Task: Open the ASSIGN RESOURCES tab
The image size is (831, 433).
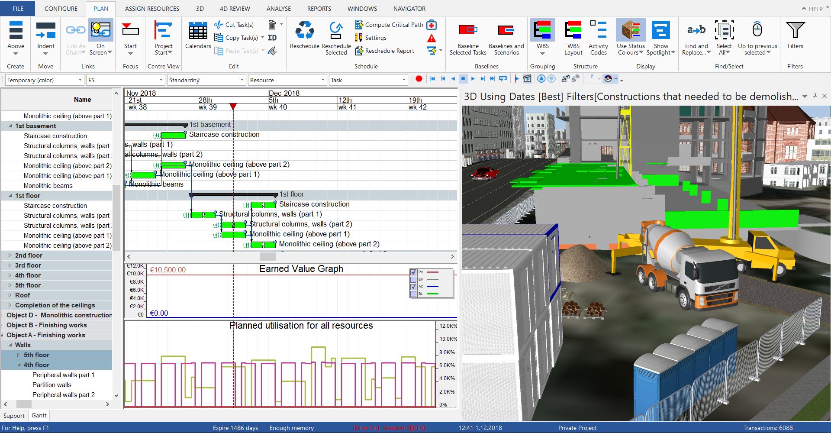Action: tap(152, 9)
